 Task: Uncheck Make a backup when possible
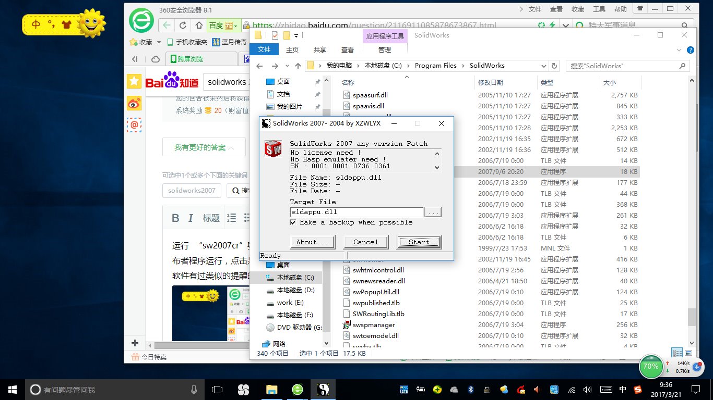293,222
